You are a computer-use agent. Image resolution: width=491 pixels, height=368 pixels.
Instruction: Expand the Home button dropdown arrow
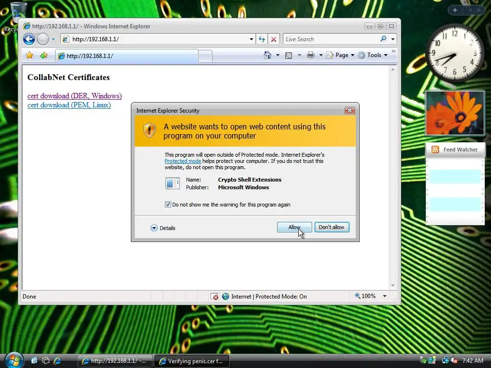278,55
